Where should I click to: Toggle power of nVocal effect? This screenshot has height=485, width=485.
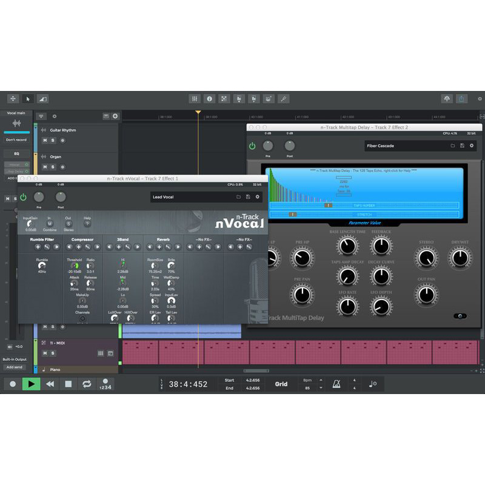point(23,197)
